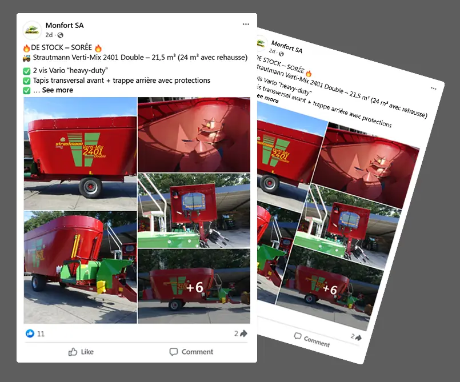Click the Comment button on front post
460x382 pixels.
pos(191,352)
